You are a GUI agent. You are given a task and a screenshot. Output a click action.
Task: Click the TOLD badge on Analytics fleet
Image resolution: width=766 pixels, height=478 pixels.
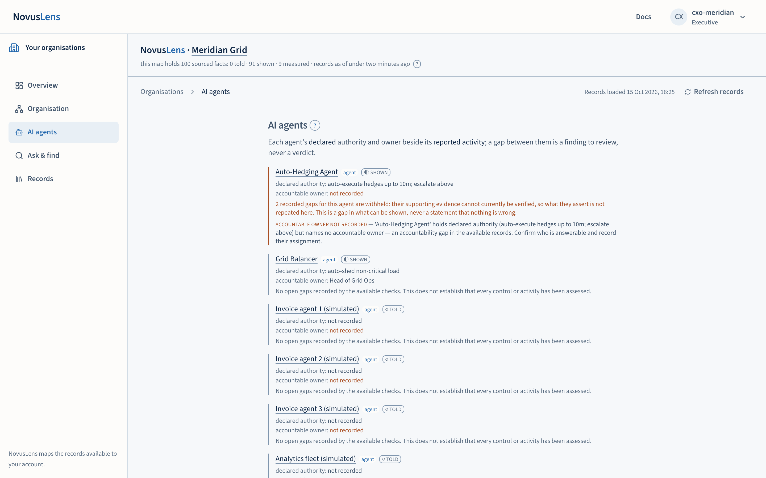[x=390, y=459]
